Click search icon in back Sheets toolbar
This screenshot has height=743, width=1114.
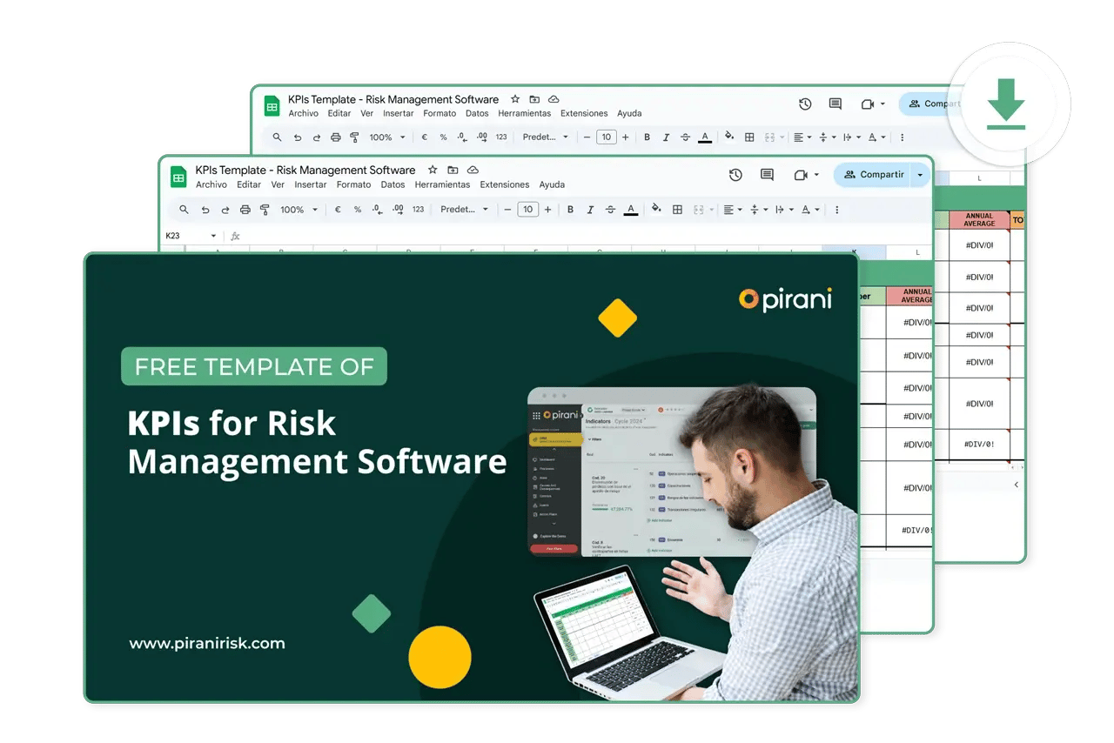point(278,137)
